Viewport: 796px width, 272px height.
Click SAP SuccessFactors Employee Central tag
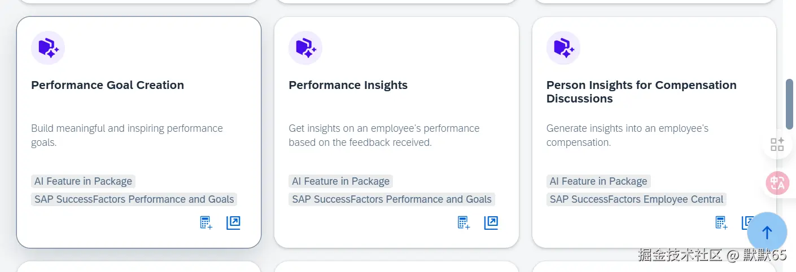[636, 199]
